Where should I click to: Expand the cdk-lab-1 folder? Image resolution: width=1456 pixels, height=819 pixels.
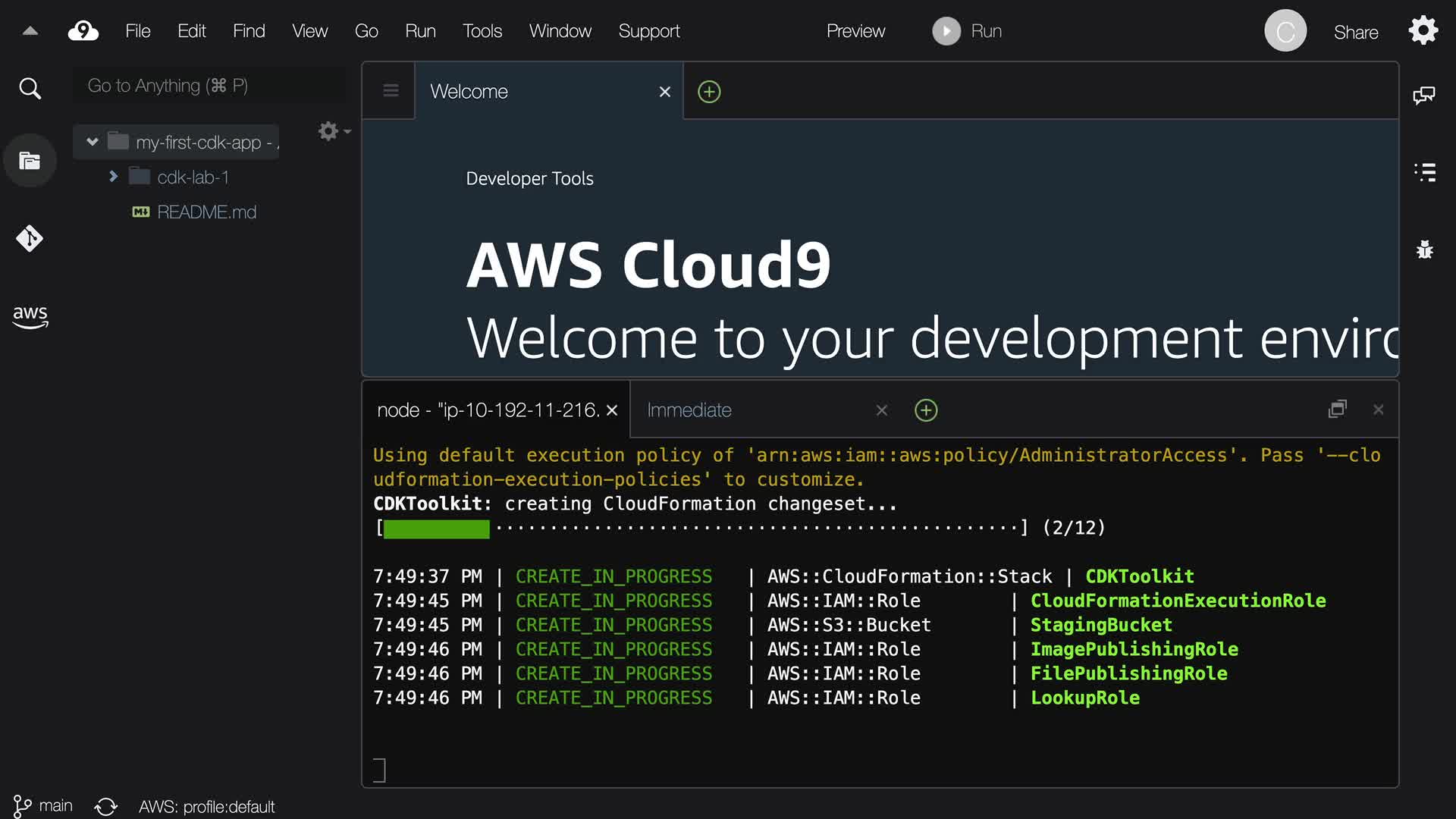point(113,177)
